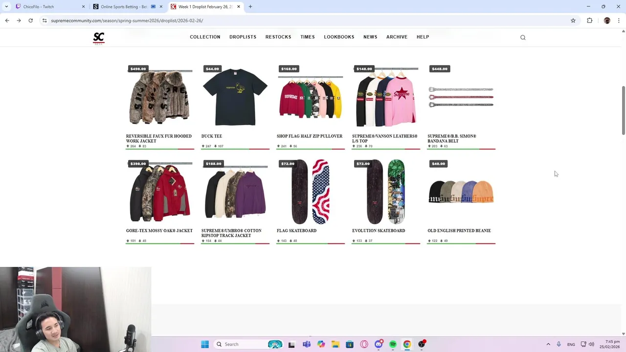Open the ARCHIVE menu item
The height and width of the screenshot is (352, 626).
click(397, 37)
